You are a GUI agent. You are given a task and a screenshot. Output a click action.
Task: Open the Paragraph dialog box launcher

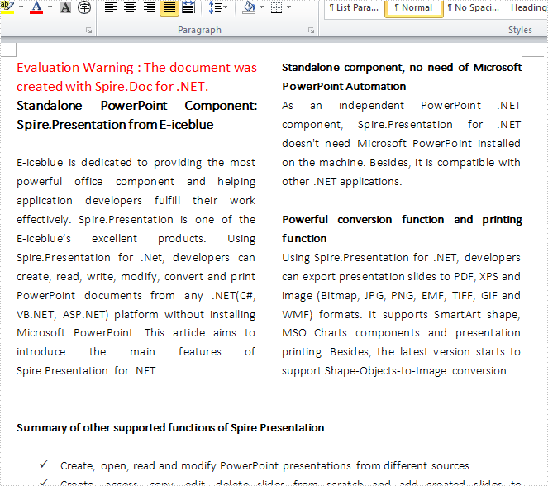point(311,31)
